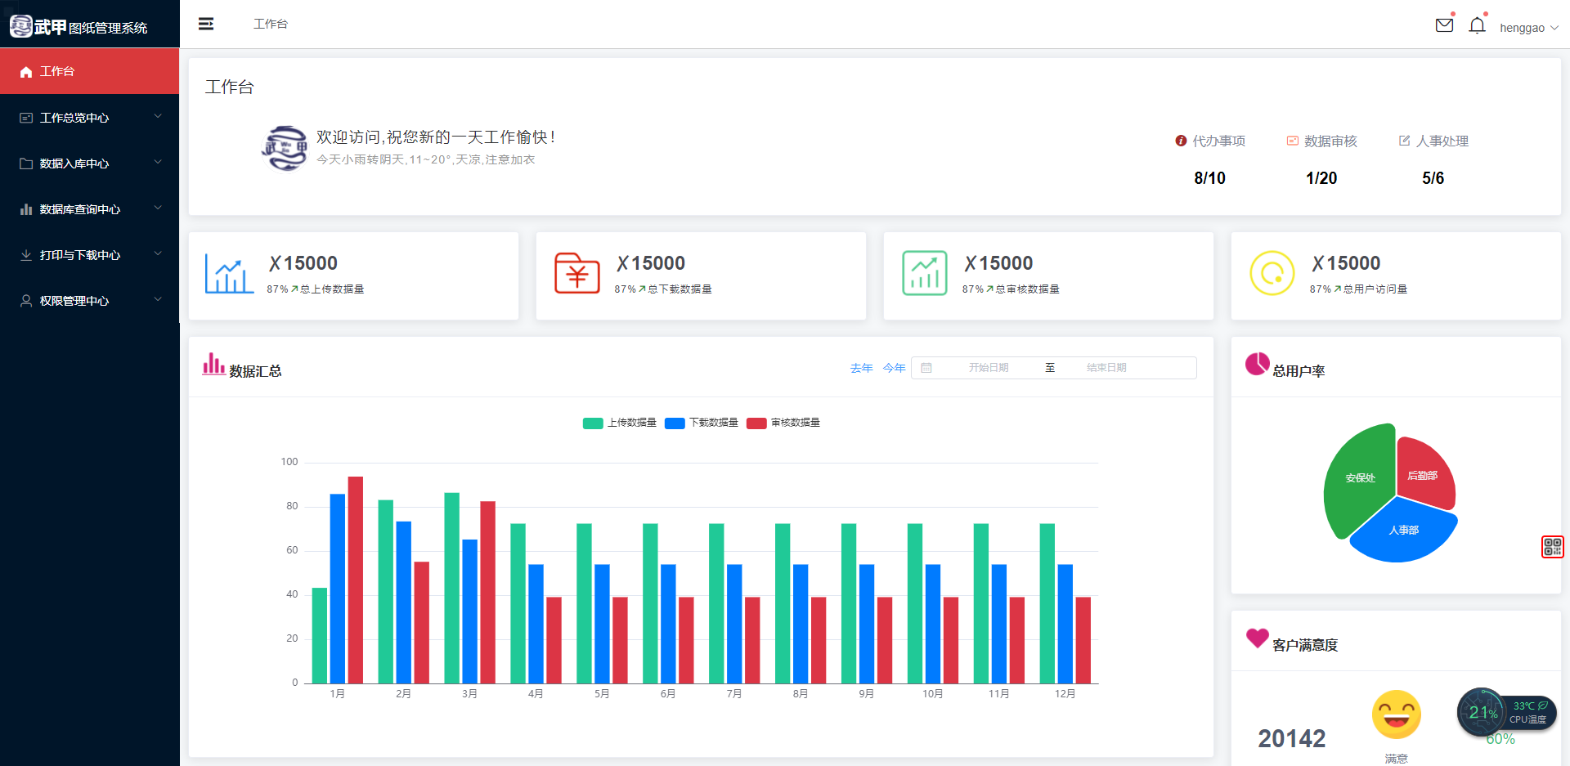1570x766 pixels.
Task: Click the yellow user visits circle icon
Action: 1272,274
